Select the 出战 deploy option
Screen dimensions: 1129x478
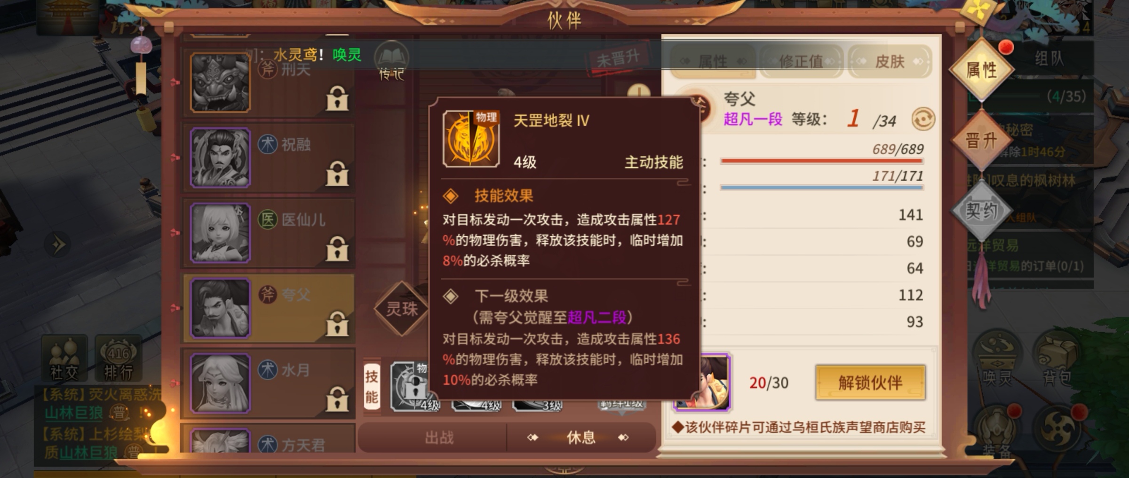pyautogui.click(x=439, y=438)
